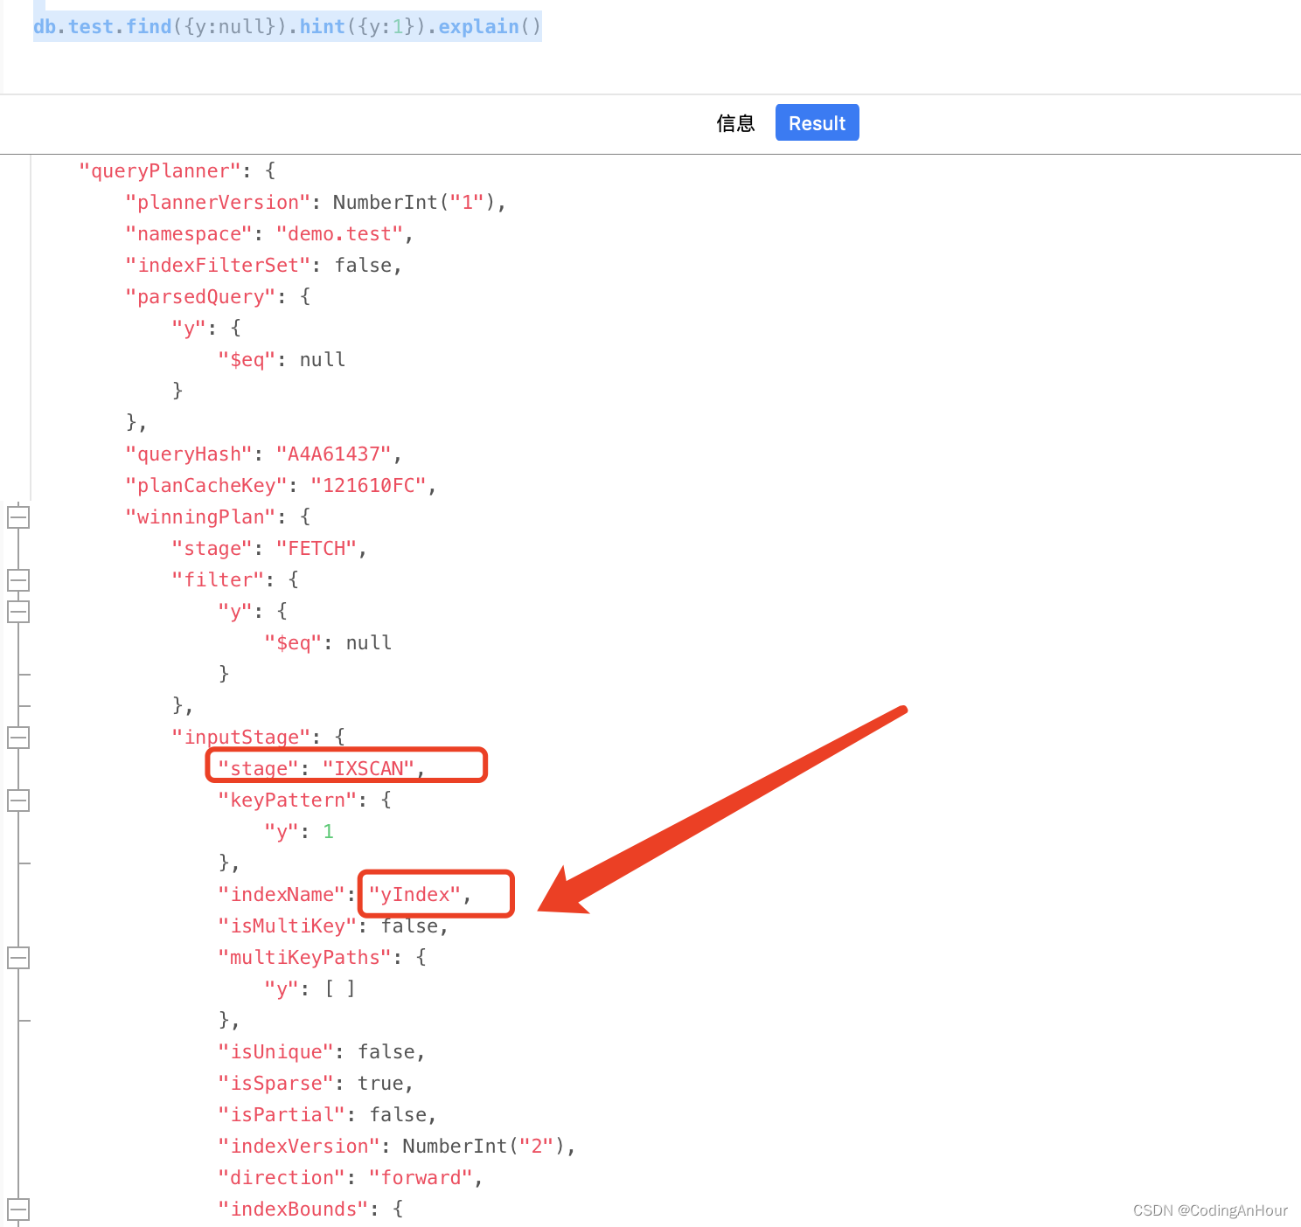1301x1227 pixels.
Task: Click the "winningPlan" key
Action: 200,516
